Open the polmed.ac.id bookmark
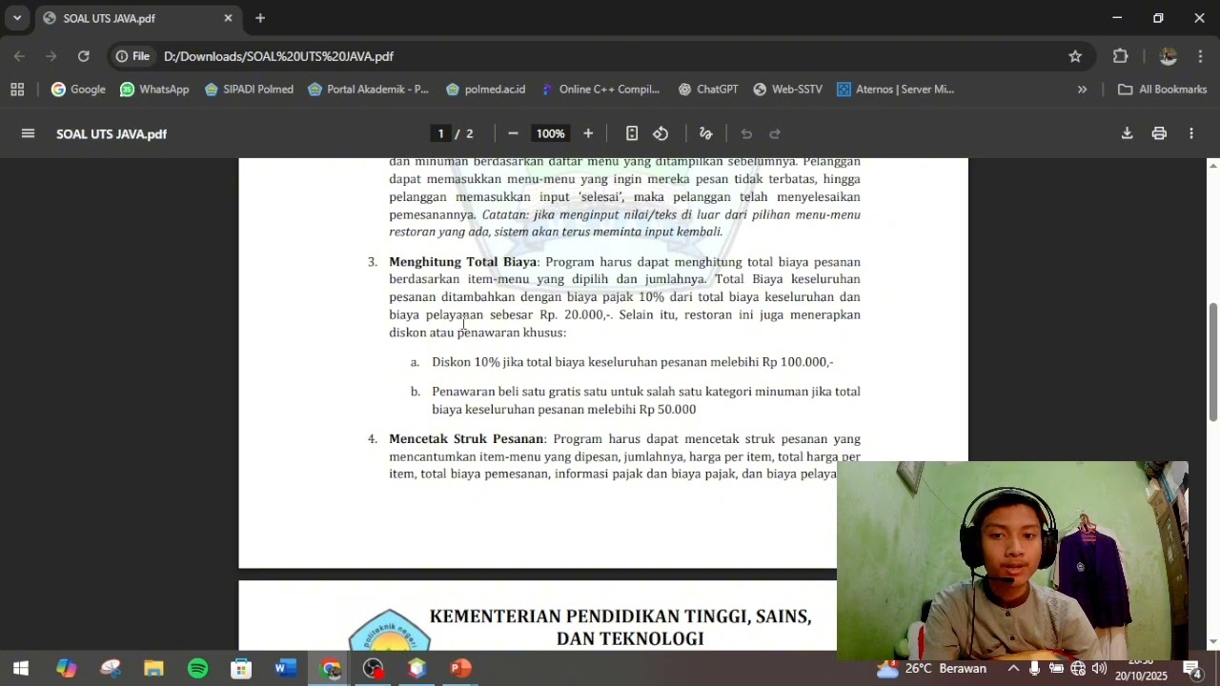Screen dimensions: 1220x686 pyautogui.click(x=485, y=90)
